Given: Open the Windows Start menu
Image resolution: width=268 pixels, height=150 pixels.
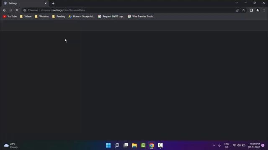Looking at the screenshot, I should click(108, 145).
